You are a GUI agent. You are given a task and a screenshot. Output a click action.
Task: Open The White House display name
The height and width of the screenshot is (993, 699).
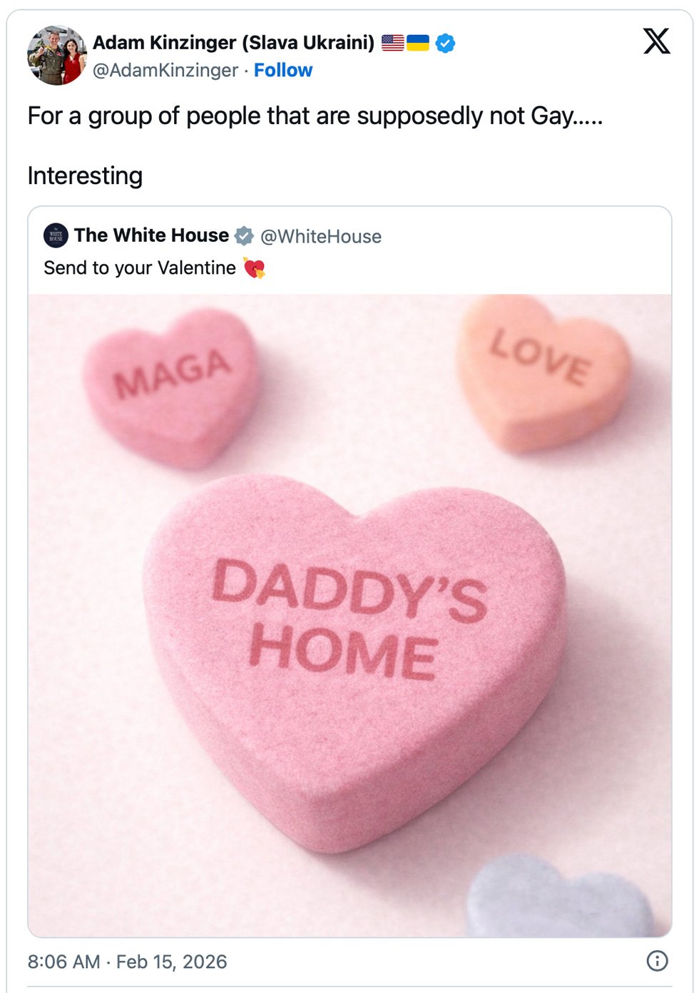[151, 235]
